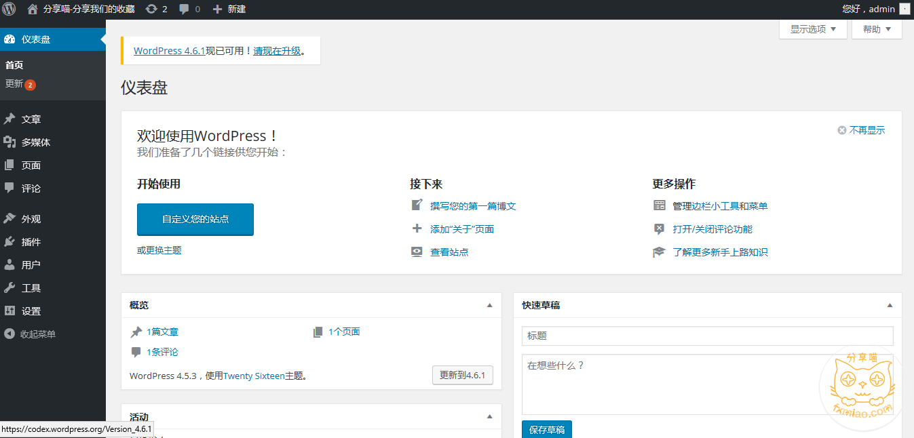
Task: Click the 更新到4.6.1 button
Action: (x=463, y=376)
